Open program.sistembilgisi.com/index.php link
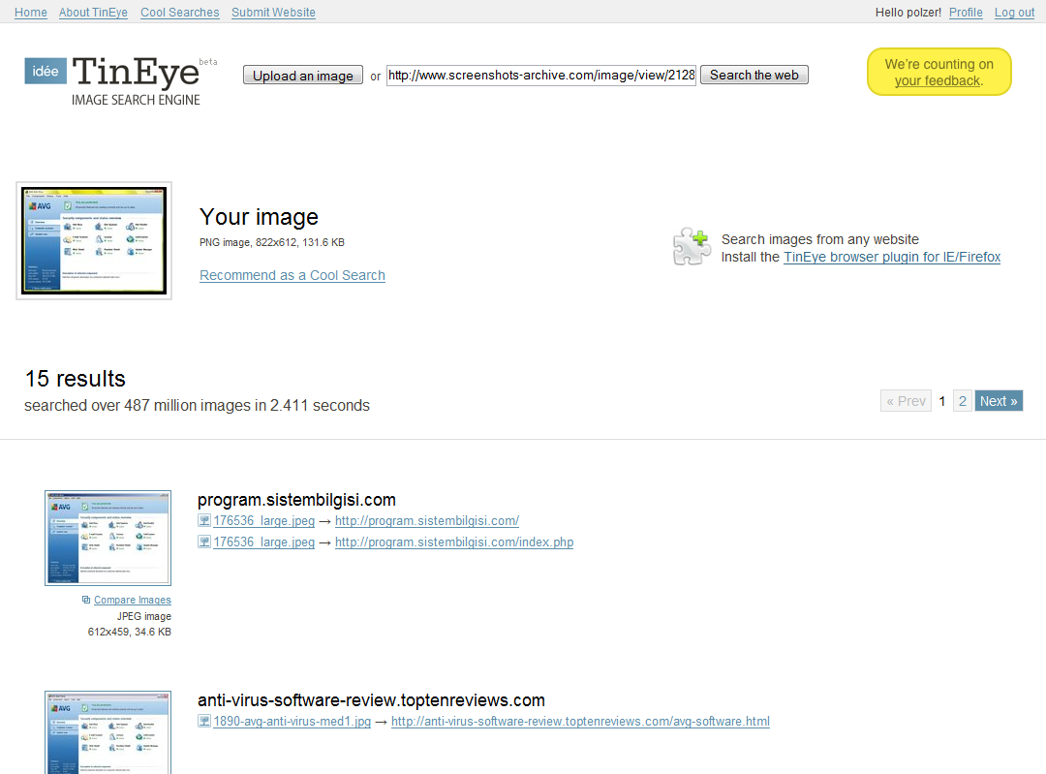Viewport: 1046px width, 774px height. 454,542
